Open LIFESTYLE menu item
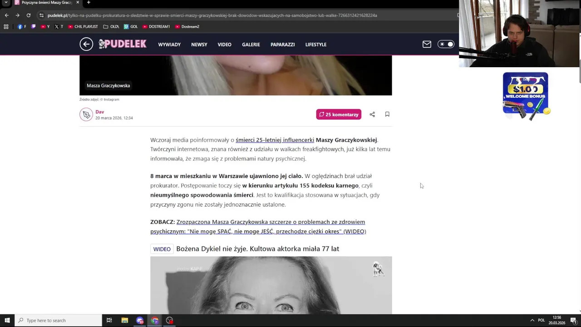Viewport: 581px width, 327px height. pos(316,45)
